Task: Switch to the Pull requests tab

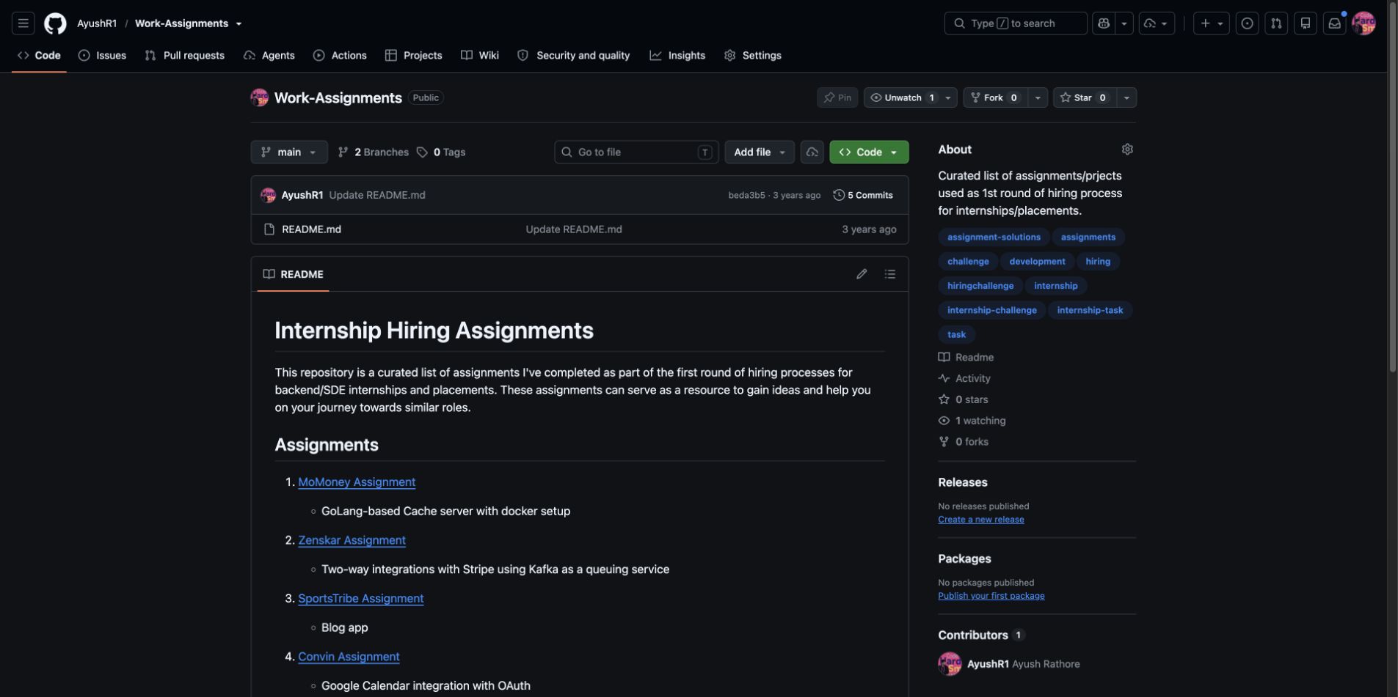Action: [184, 56]
